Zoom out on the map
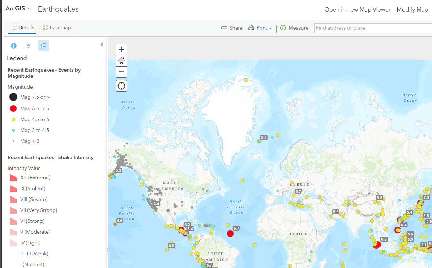Viewport: 432px width, 268px height. (121, 72)
